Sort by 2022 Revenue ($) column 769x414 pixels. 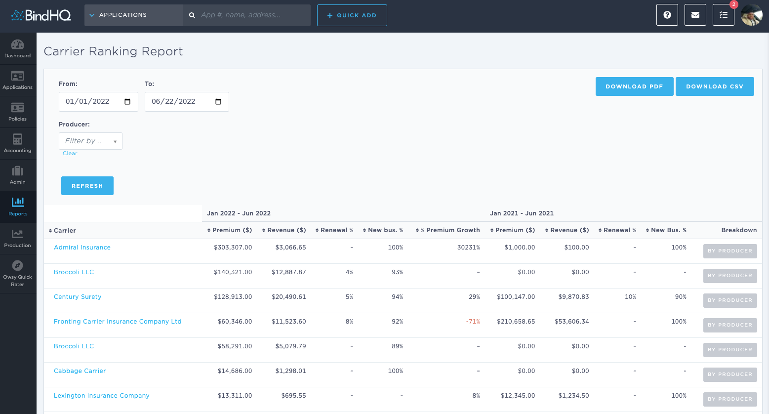[x=284, y=230]
